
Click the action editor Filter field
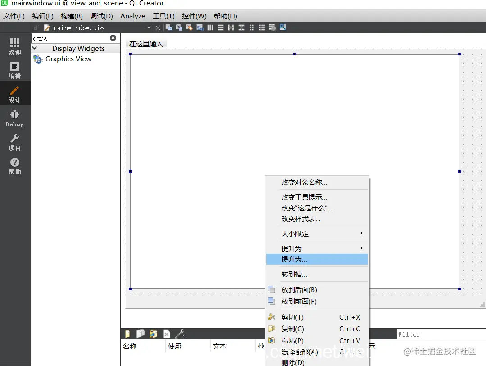click(441, 334)
